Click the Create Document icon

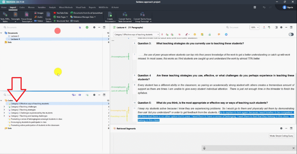[110, 15]
